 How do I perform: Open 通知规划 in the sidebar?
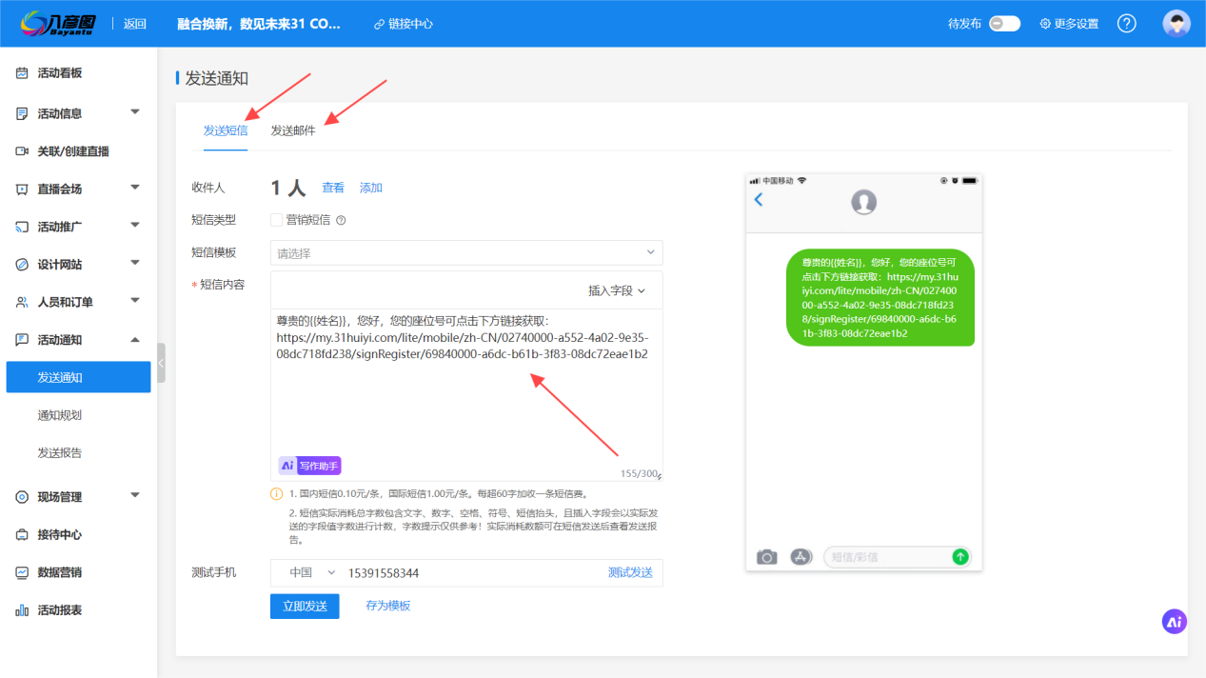click(60, 415)
